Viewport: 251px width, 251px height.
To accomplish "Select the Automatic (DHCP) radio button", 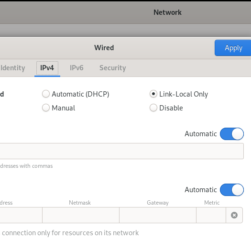I will coord(76,94).
